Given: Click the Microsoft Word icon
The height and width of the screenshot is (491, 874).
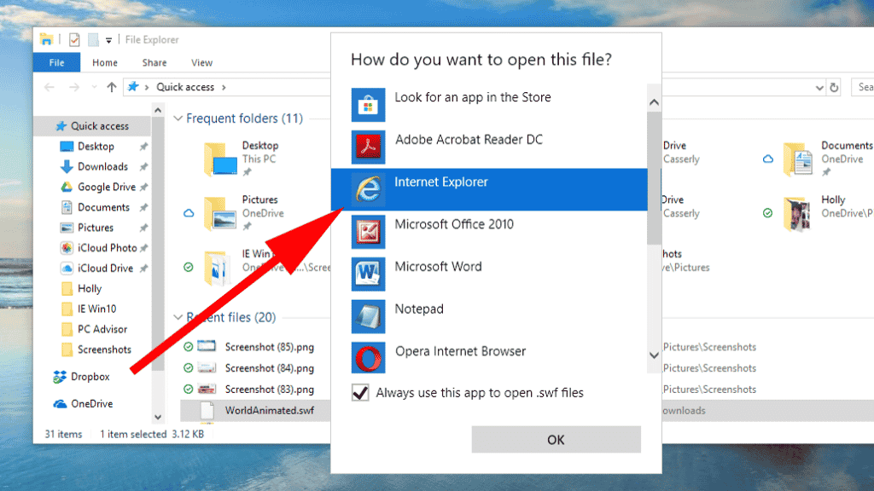Looking at the screenshot, I should pyautogui.click(x=368, y=274).
